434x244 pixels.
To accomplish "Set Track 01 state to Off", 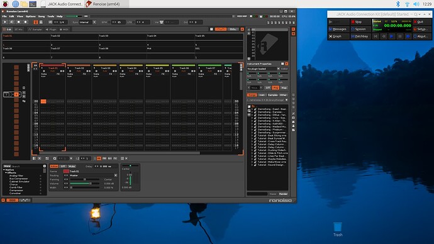I will [x=63, y=166].
